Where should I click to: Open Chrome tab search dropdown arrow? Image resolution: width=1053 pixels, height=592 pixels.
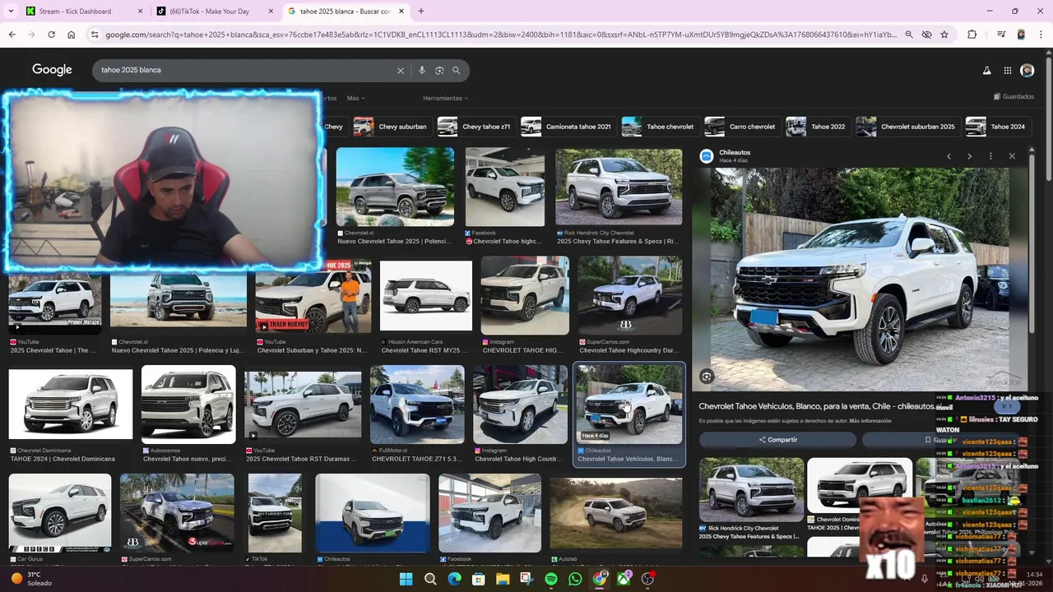coord(11,12)
